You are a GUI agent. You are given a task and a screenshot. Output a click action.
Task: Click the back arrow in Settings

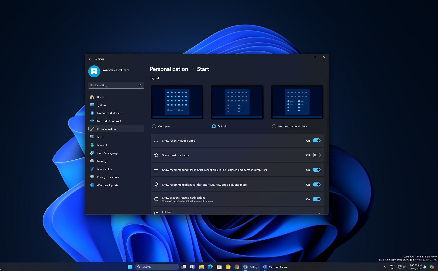pyautogui.click(x=90, y=59)
